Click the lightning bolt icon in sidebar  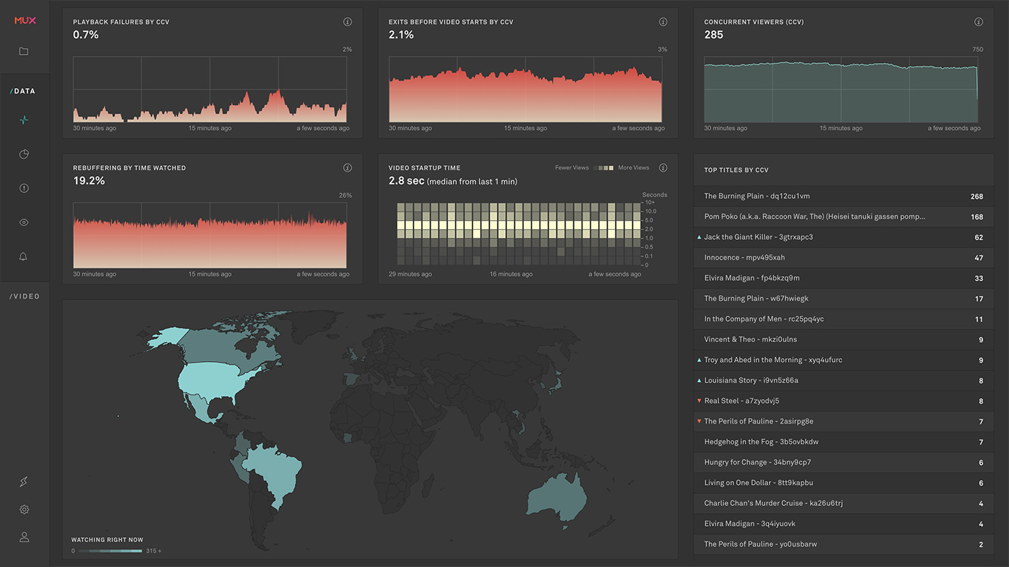[x=24, y=482]
